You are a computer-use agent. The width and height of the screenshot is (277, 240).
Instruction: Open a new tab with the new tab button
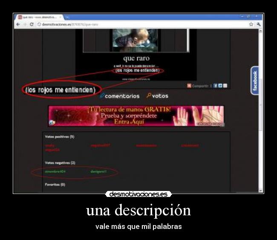point(67,17)
